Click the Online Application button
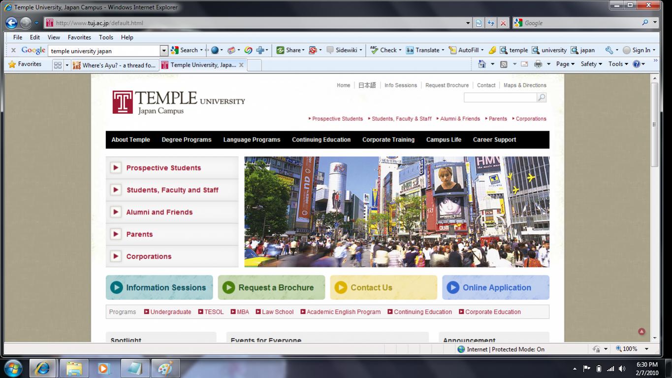The width and height of the screenshot is (672, 378). [496, 287]
